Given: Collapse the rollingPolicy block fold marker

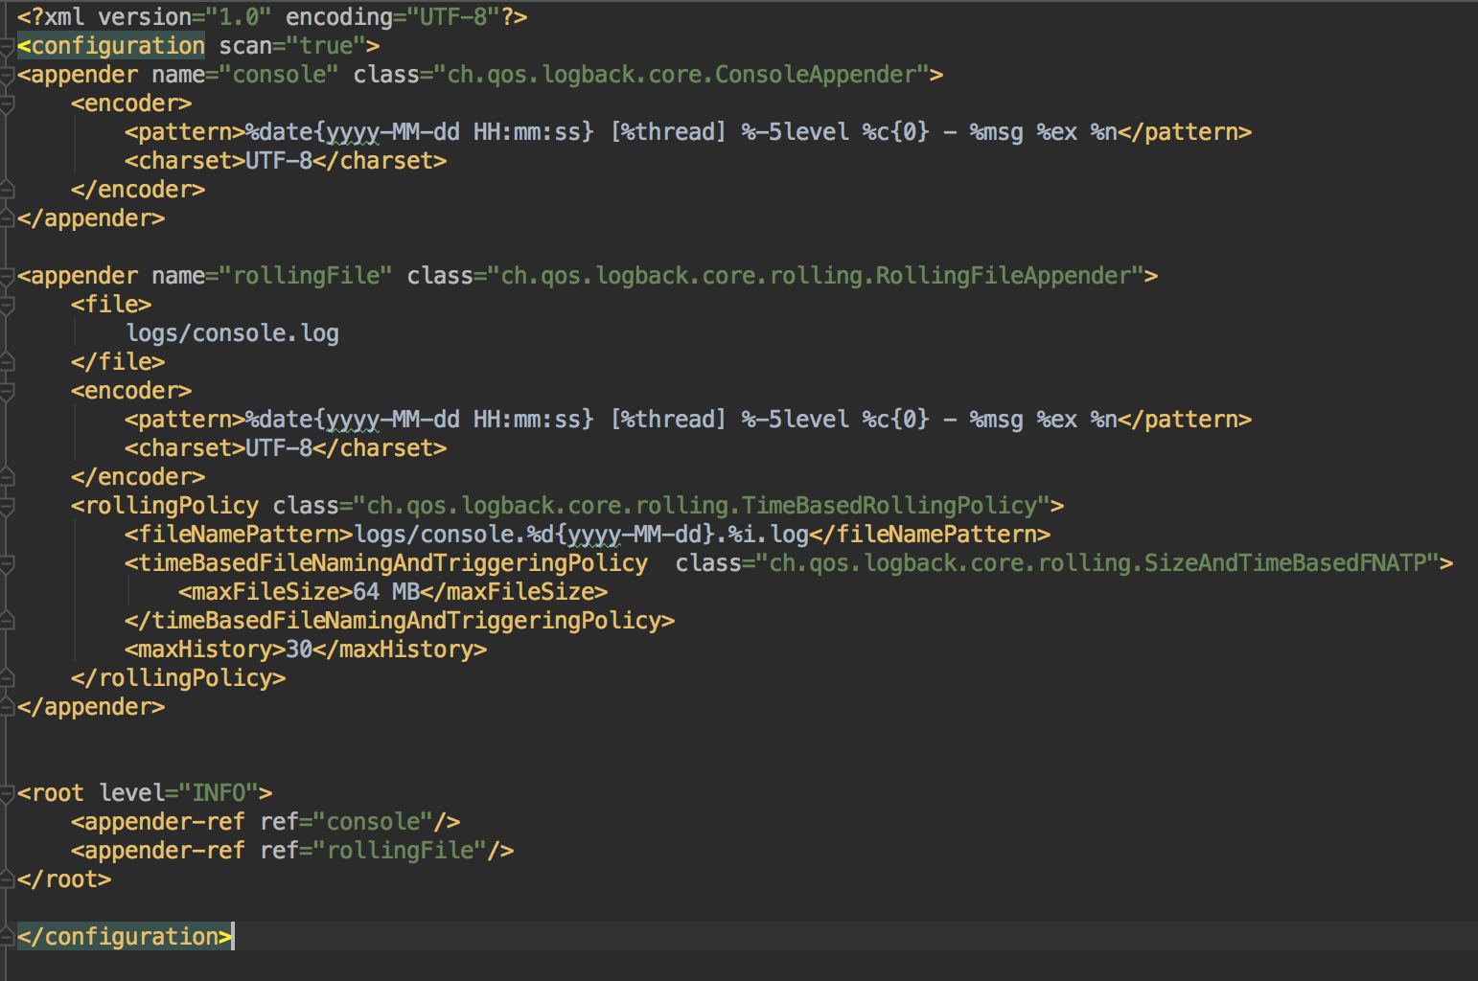Looking at the screenshot, I should point(7,506).
